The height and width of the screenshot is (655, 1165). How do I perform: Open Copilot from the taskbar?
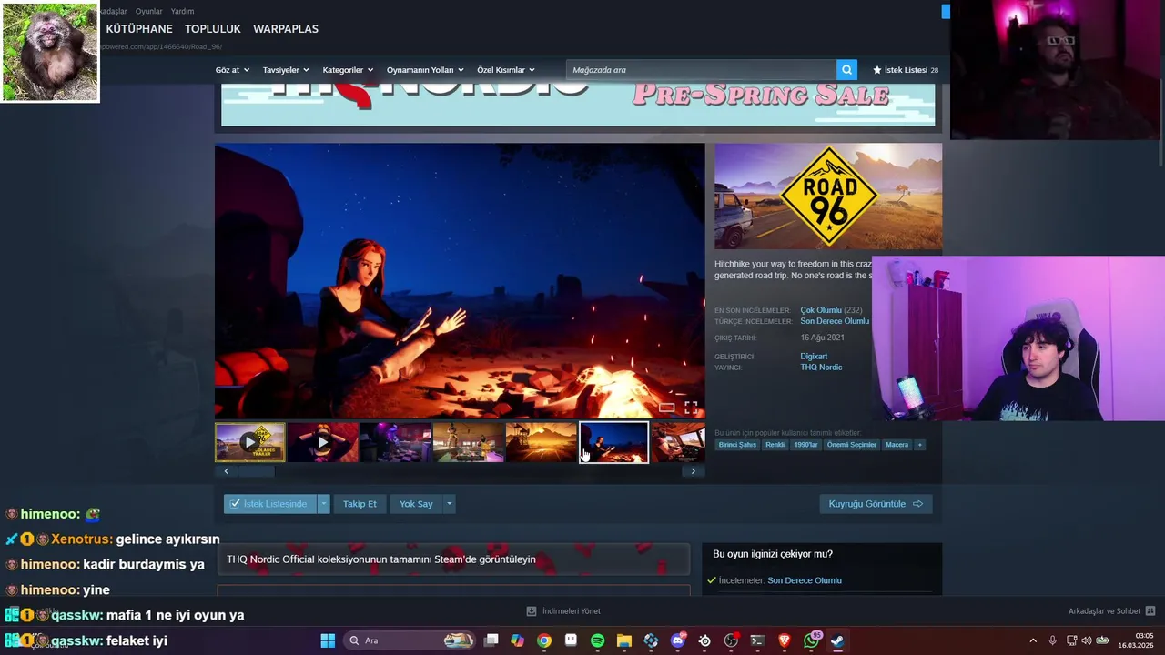tap(518, 640)
